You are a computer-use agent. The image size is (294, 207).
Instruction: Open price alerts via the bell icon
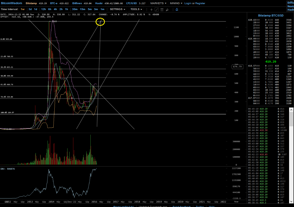(x=177, y=9)
